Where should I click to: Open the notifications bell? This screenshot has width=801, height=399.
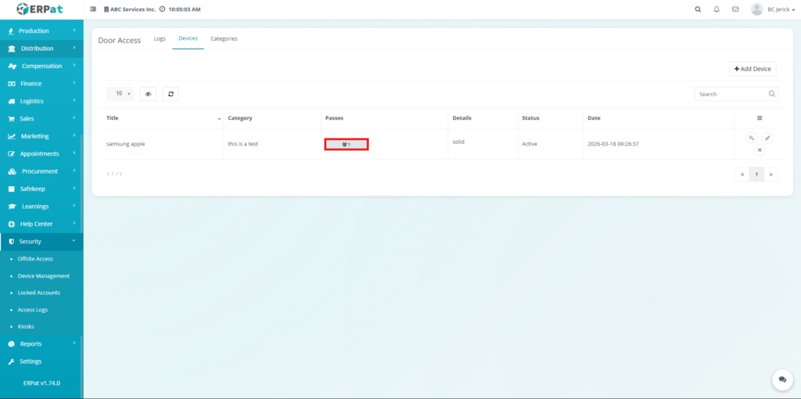[717, 9]
